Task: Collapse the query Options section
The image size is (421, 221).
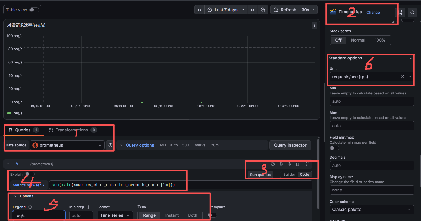Action: (15, 196)
